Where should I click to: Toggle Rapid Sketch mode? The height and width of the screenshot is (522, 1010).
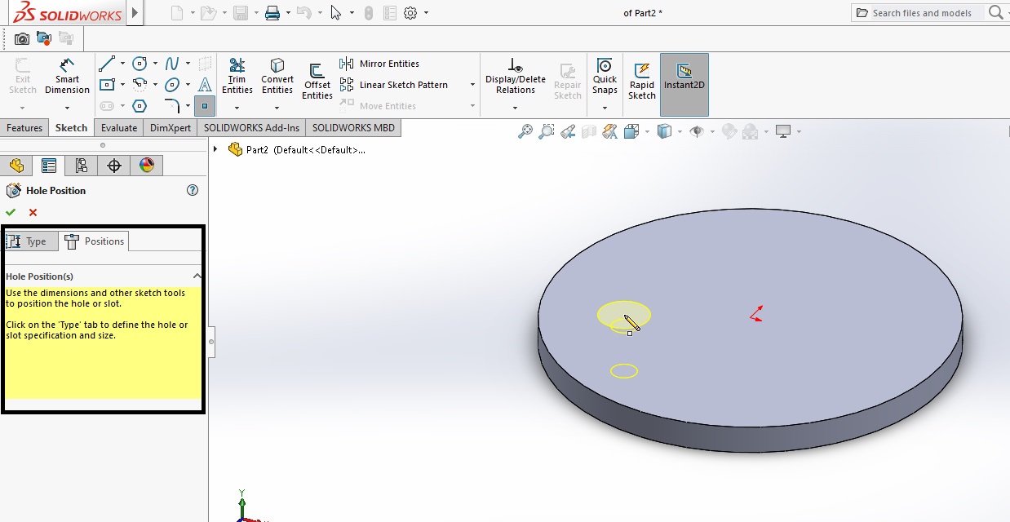pyautogui.click(x=641, y=77)
